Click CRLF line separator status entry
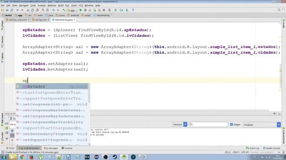Viewport: 286px width, 160px height. (236, 152)
